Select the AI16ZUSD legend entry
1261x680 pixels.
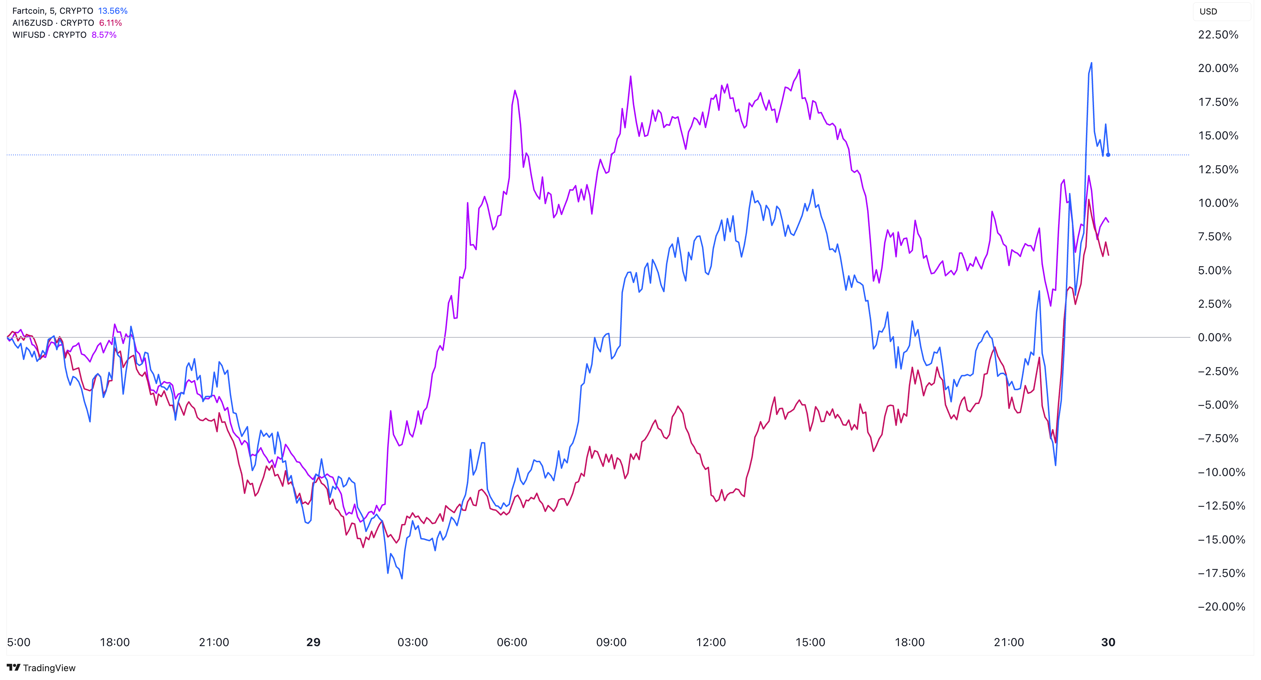53,23
